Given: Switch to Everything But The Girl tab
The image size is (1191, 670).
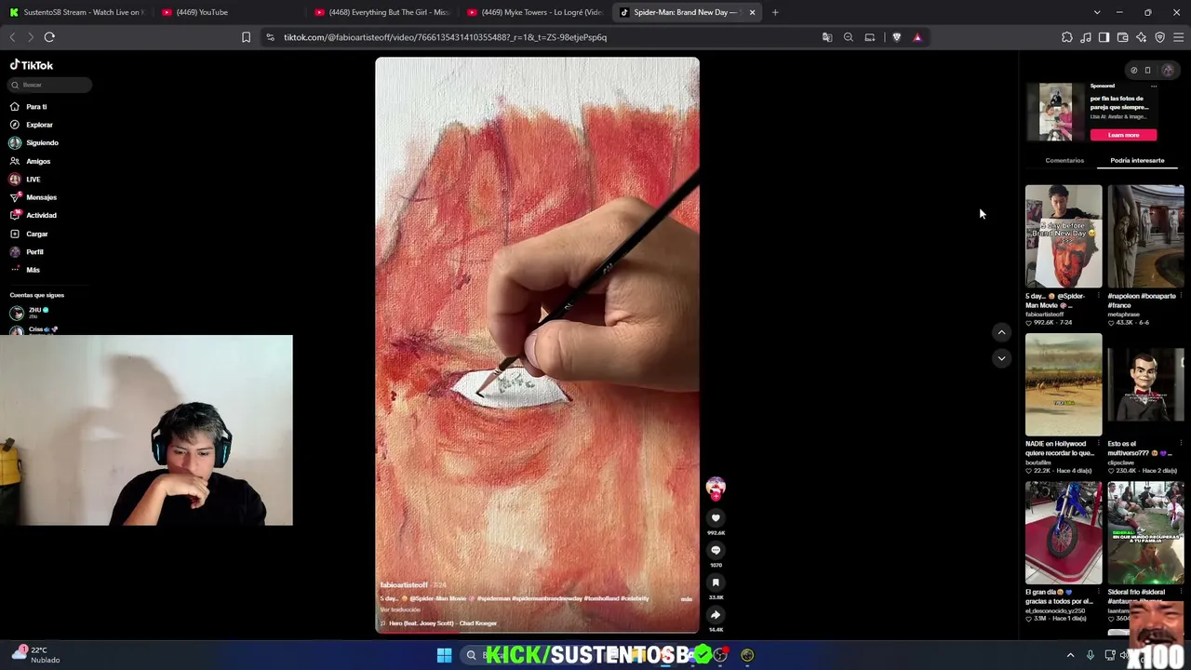Looking at the screenshot, I should click(382, 12).
